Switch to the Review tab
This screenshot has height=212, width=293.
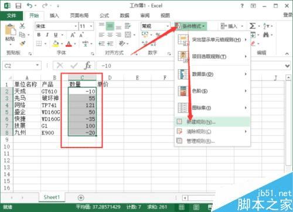click(145, 16)
